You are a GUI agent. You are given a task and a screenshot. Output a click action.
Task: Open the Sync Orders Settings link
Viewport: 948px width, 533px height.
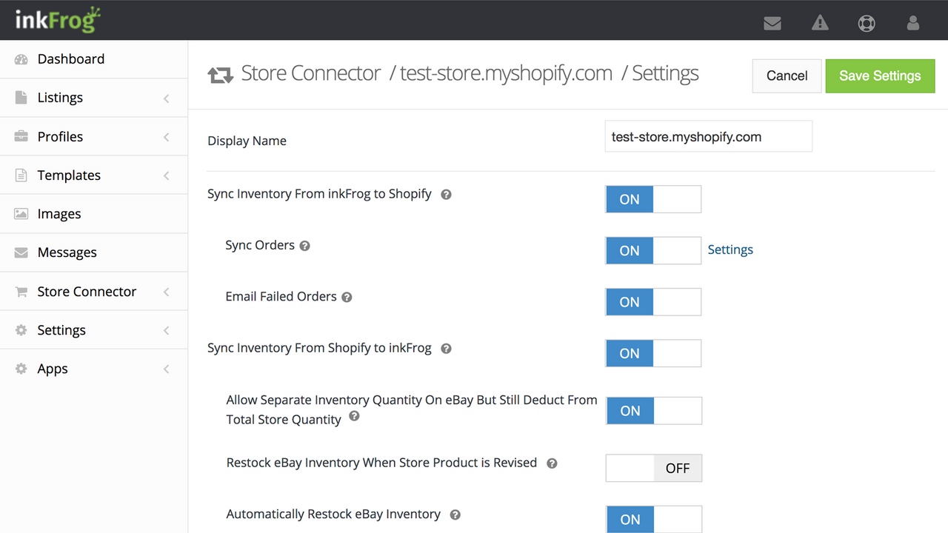[x=730, y=249]
